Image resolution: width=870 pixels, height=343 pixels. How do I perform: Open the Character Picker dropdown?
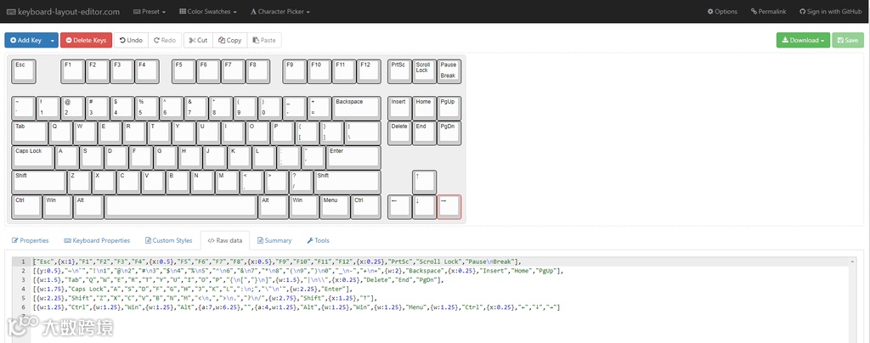tap(280, 11)
